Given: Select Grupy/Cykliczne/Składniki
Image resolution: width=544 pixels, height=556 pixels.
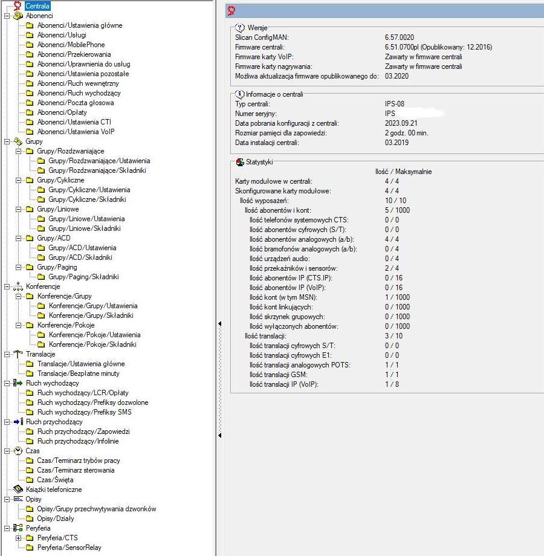Looking at the screenshot, I should 87,199.
